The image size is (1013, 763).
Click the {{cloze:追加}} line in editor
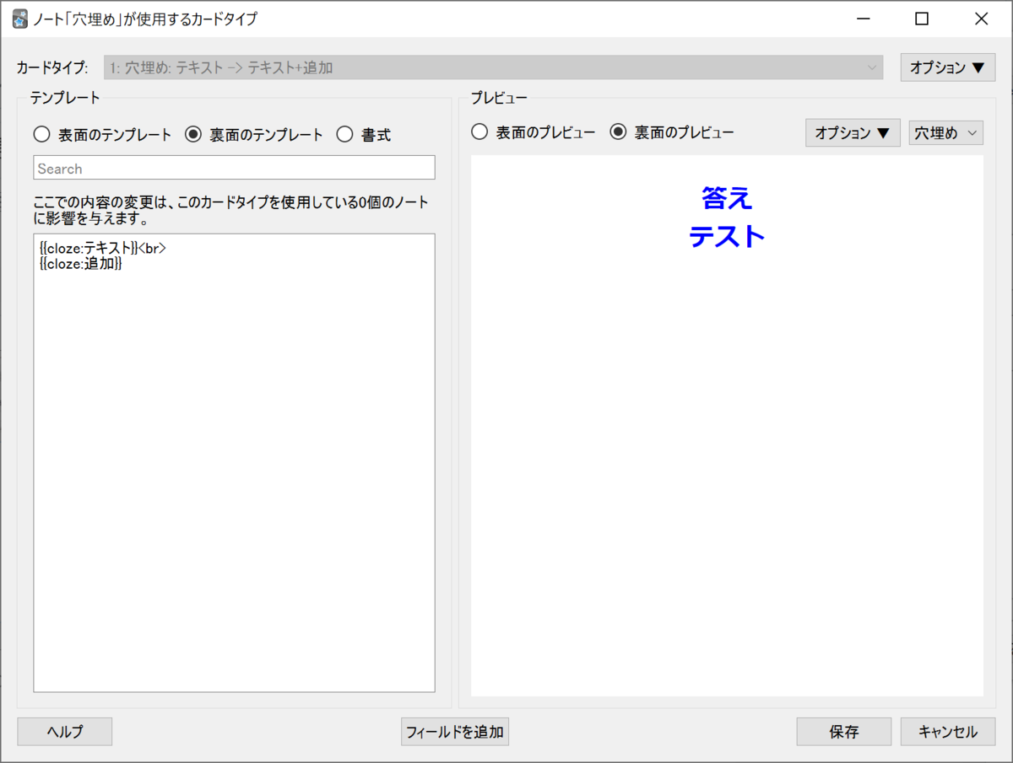pos(81,264)
